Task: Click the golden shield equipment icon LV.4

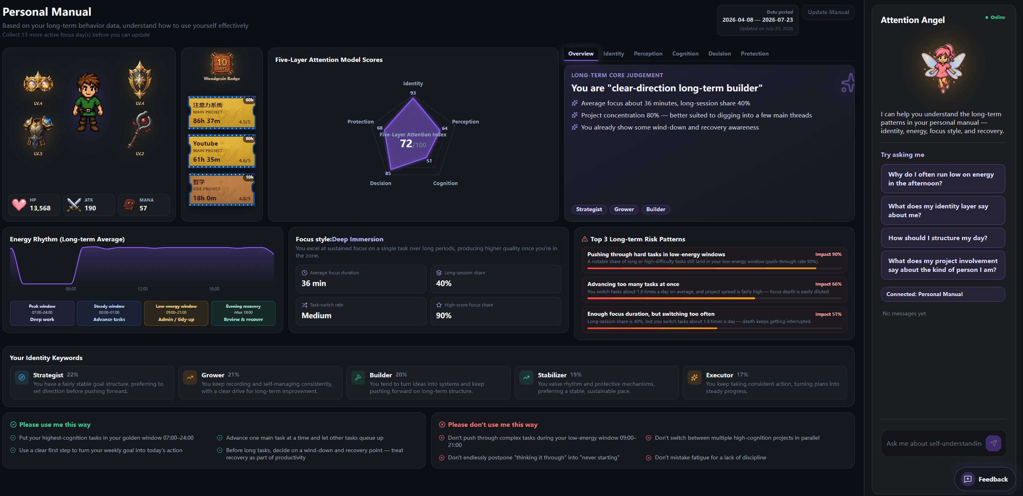Action: [140, 80]
